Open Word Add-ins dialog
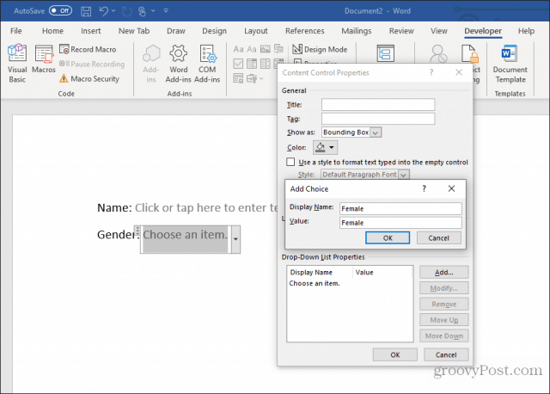550x394 pixels. tap(178, 64)
